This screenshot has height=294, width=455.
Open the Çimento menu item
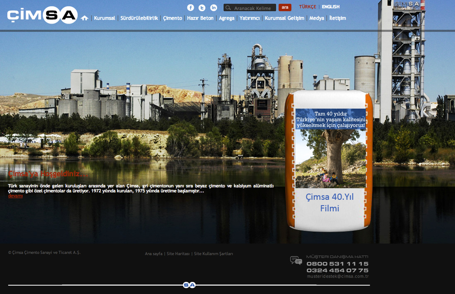point(172,18)
